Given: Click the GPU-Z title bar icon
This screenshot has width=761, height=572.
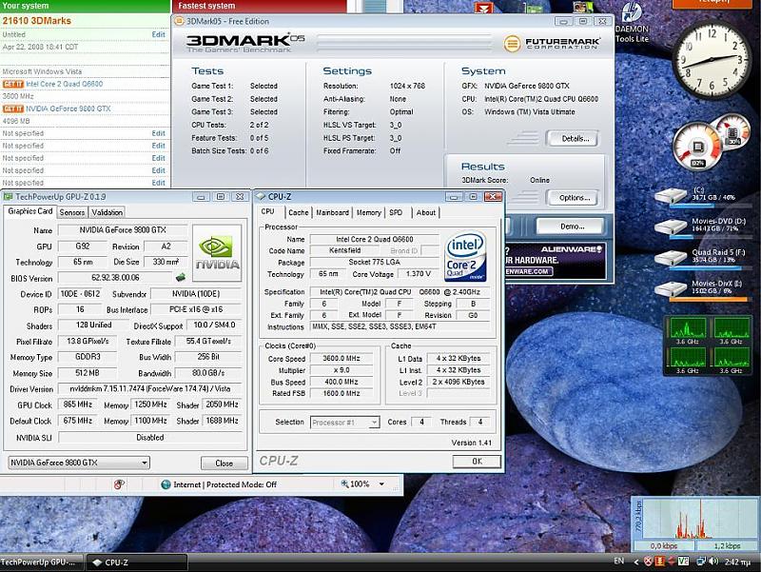Looking at the screenshot, I should (x=8, y=197).
